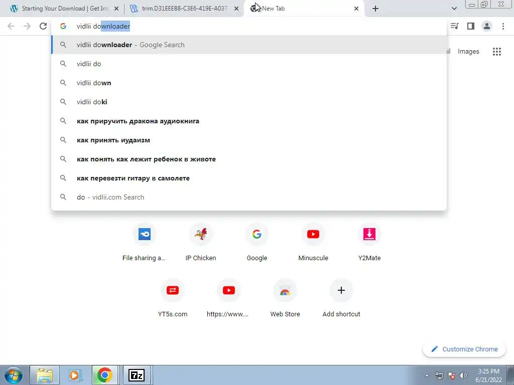Open Windows Explorer from the taskbar

pyautogui.click(x=45, y=375)
